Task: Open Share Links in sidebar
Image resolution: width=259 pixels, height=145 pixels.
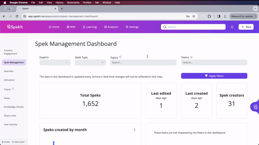Action: click(x=10, y=116)
